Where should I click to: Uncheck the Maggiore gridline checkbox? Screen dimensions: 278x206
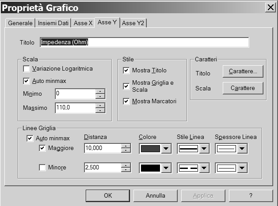42,148
